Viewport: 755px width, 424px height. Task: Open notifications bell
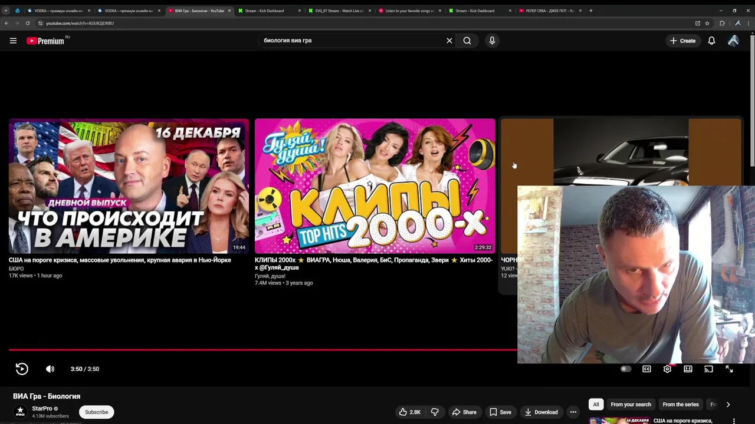711,41
